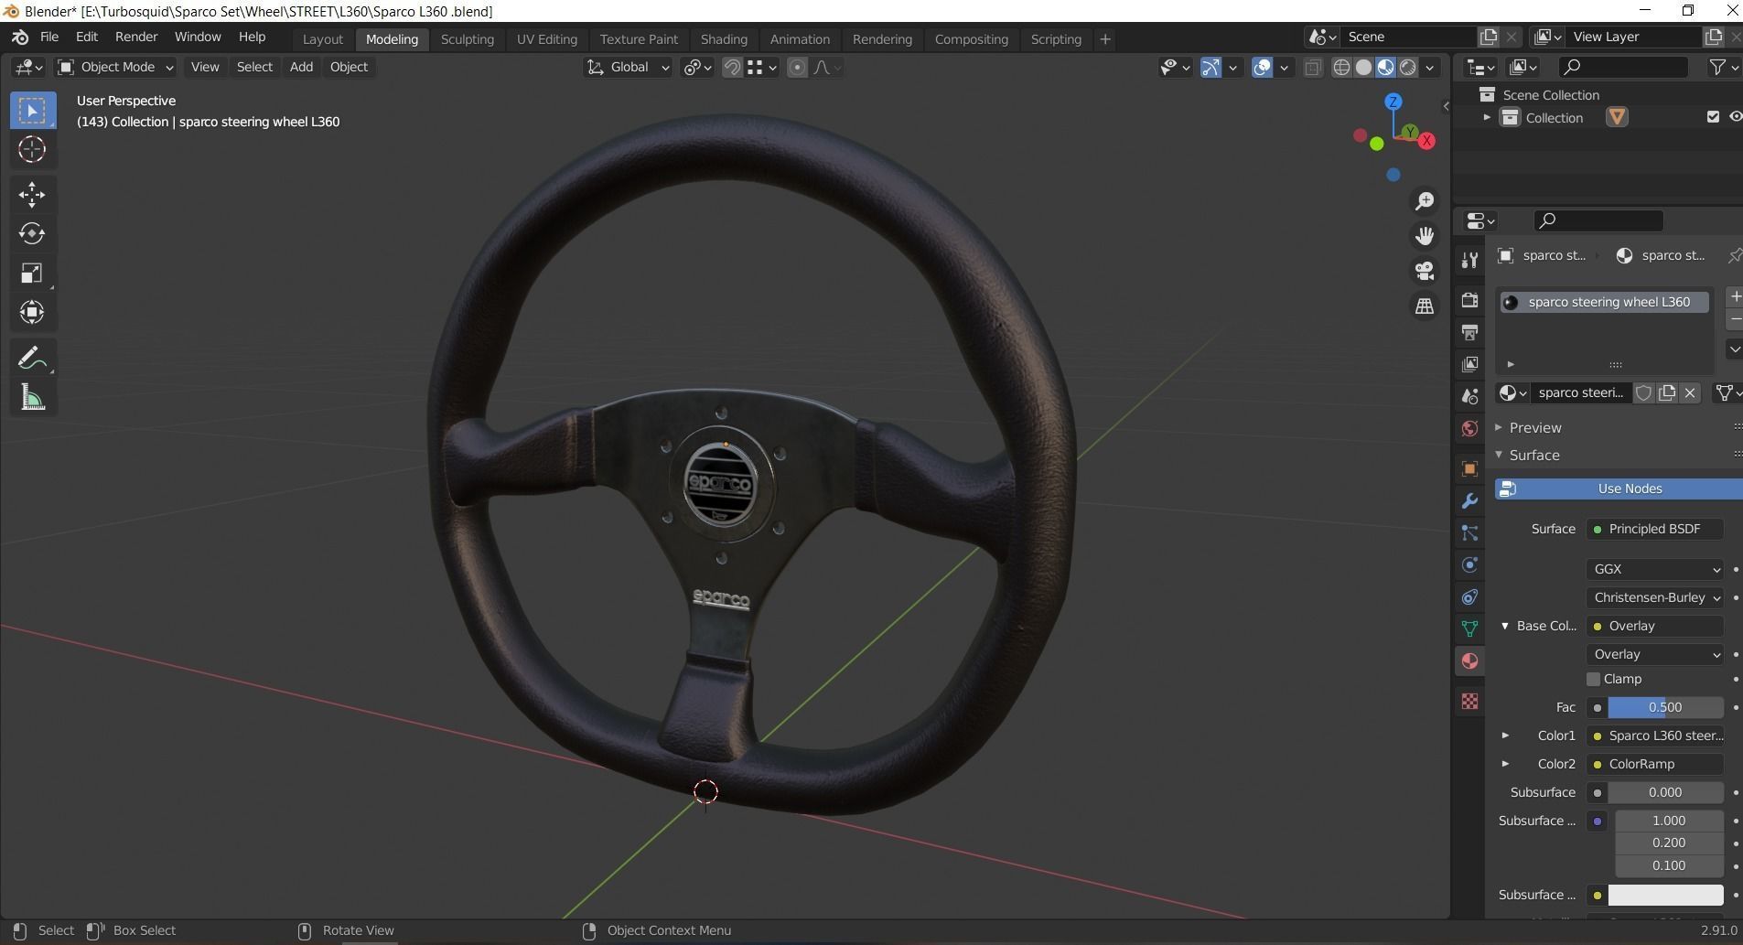Screen dimensions: 1743x945
Task: Open the Physics properties tab
Action: click(1469, 565)
